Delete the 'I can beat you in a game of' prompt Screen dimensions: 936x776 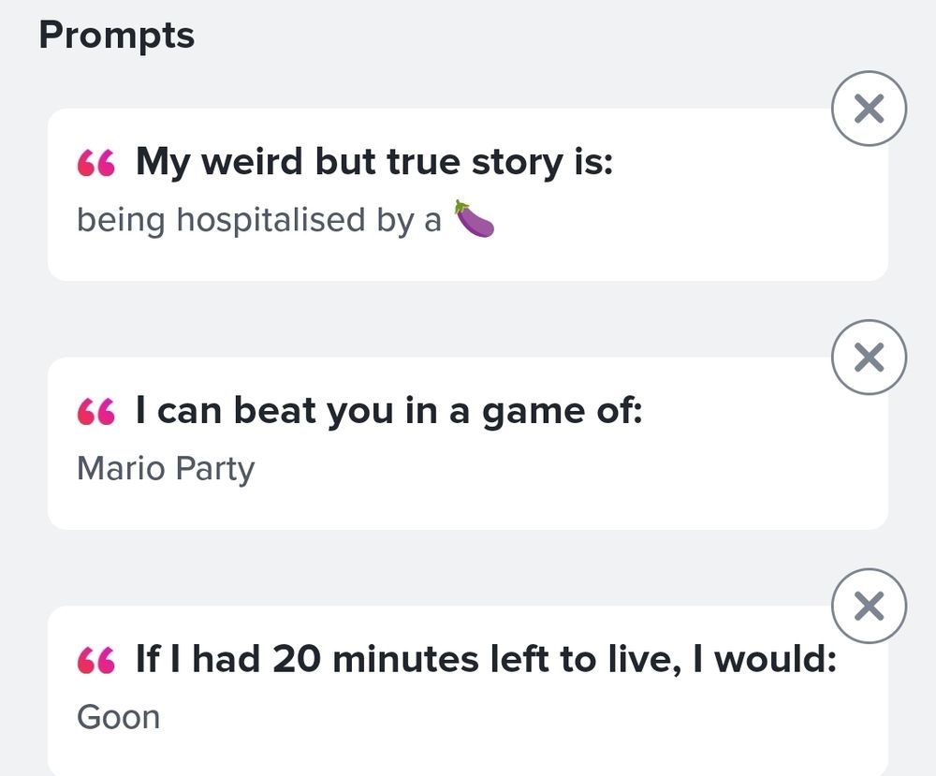(x=869, y=358)
